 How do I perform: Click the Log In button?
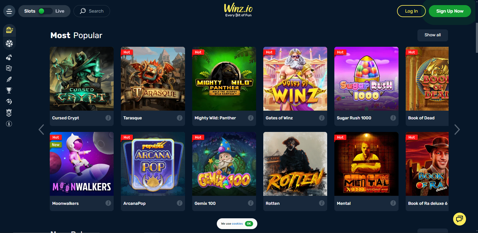(x=411, y=11)
